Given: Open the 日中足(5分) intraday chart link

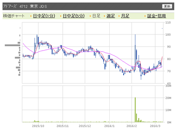Looking at the screenshot, I should 74,16.
